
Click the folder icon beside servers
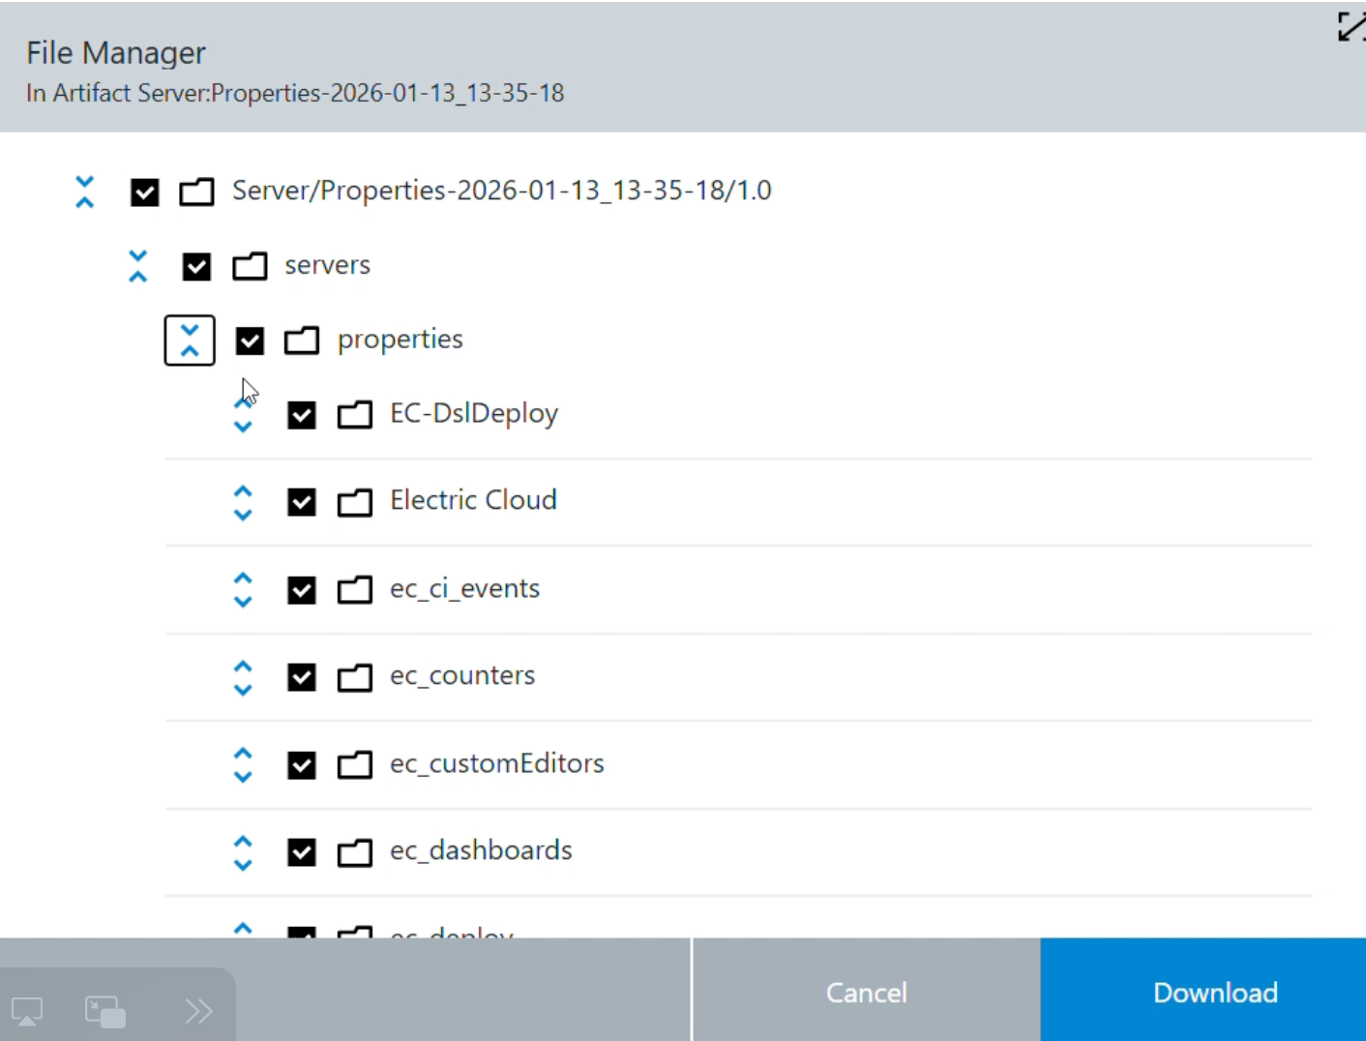tap(250, 266)
